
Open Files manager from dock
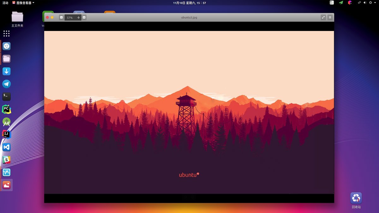point(7,59)
